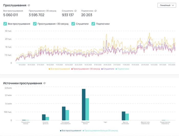The image size is (179, 136).
Task: Uncheck the Подписчики checkbox
Action: (x=93, y=24)
